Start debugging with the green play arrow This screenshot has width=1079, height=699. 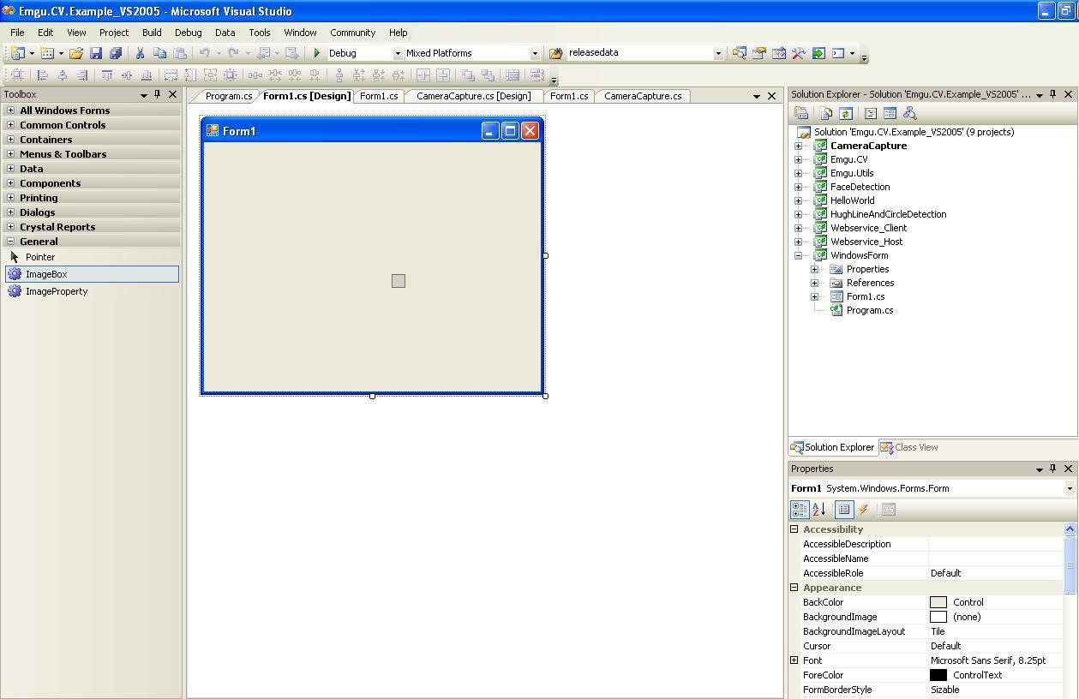tap(317, 53)
